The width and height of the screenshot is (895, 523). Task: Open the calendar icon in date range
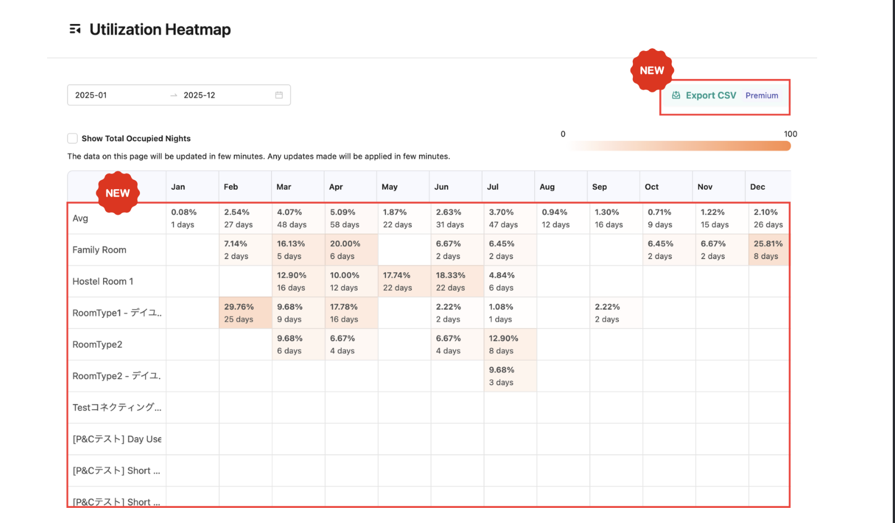click(279, 95)
